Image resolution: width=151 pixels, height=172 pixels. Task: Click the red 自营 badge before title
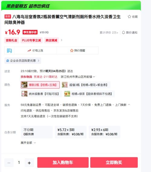click(8, 17)
